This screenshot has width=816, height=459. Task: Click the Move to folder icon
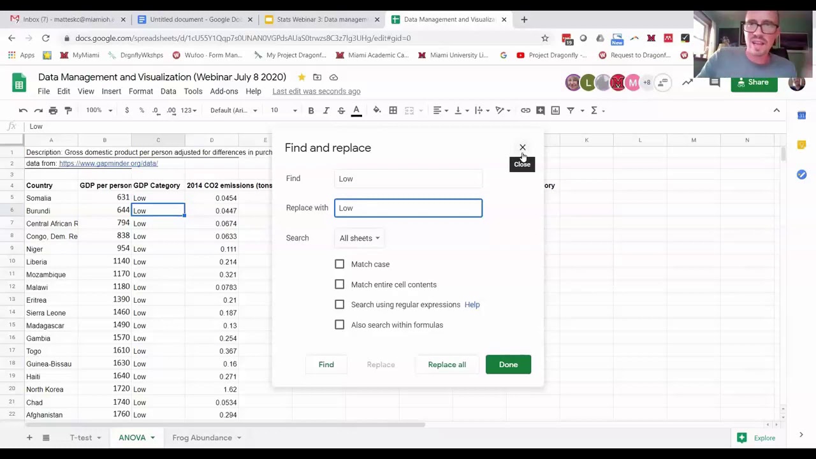[x=317, y=77]
